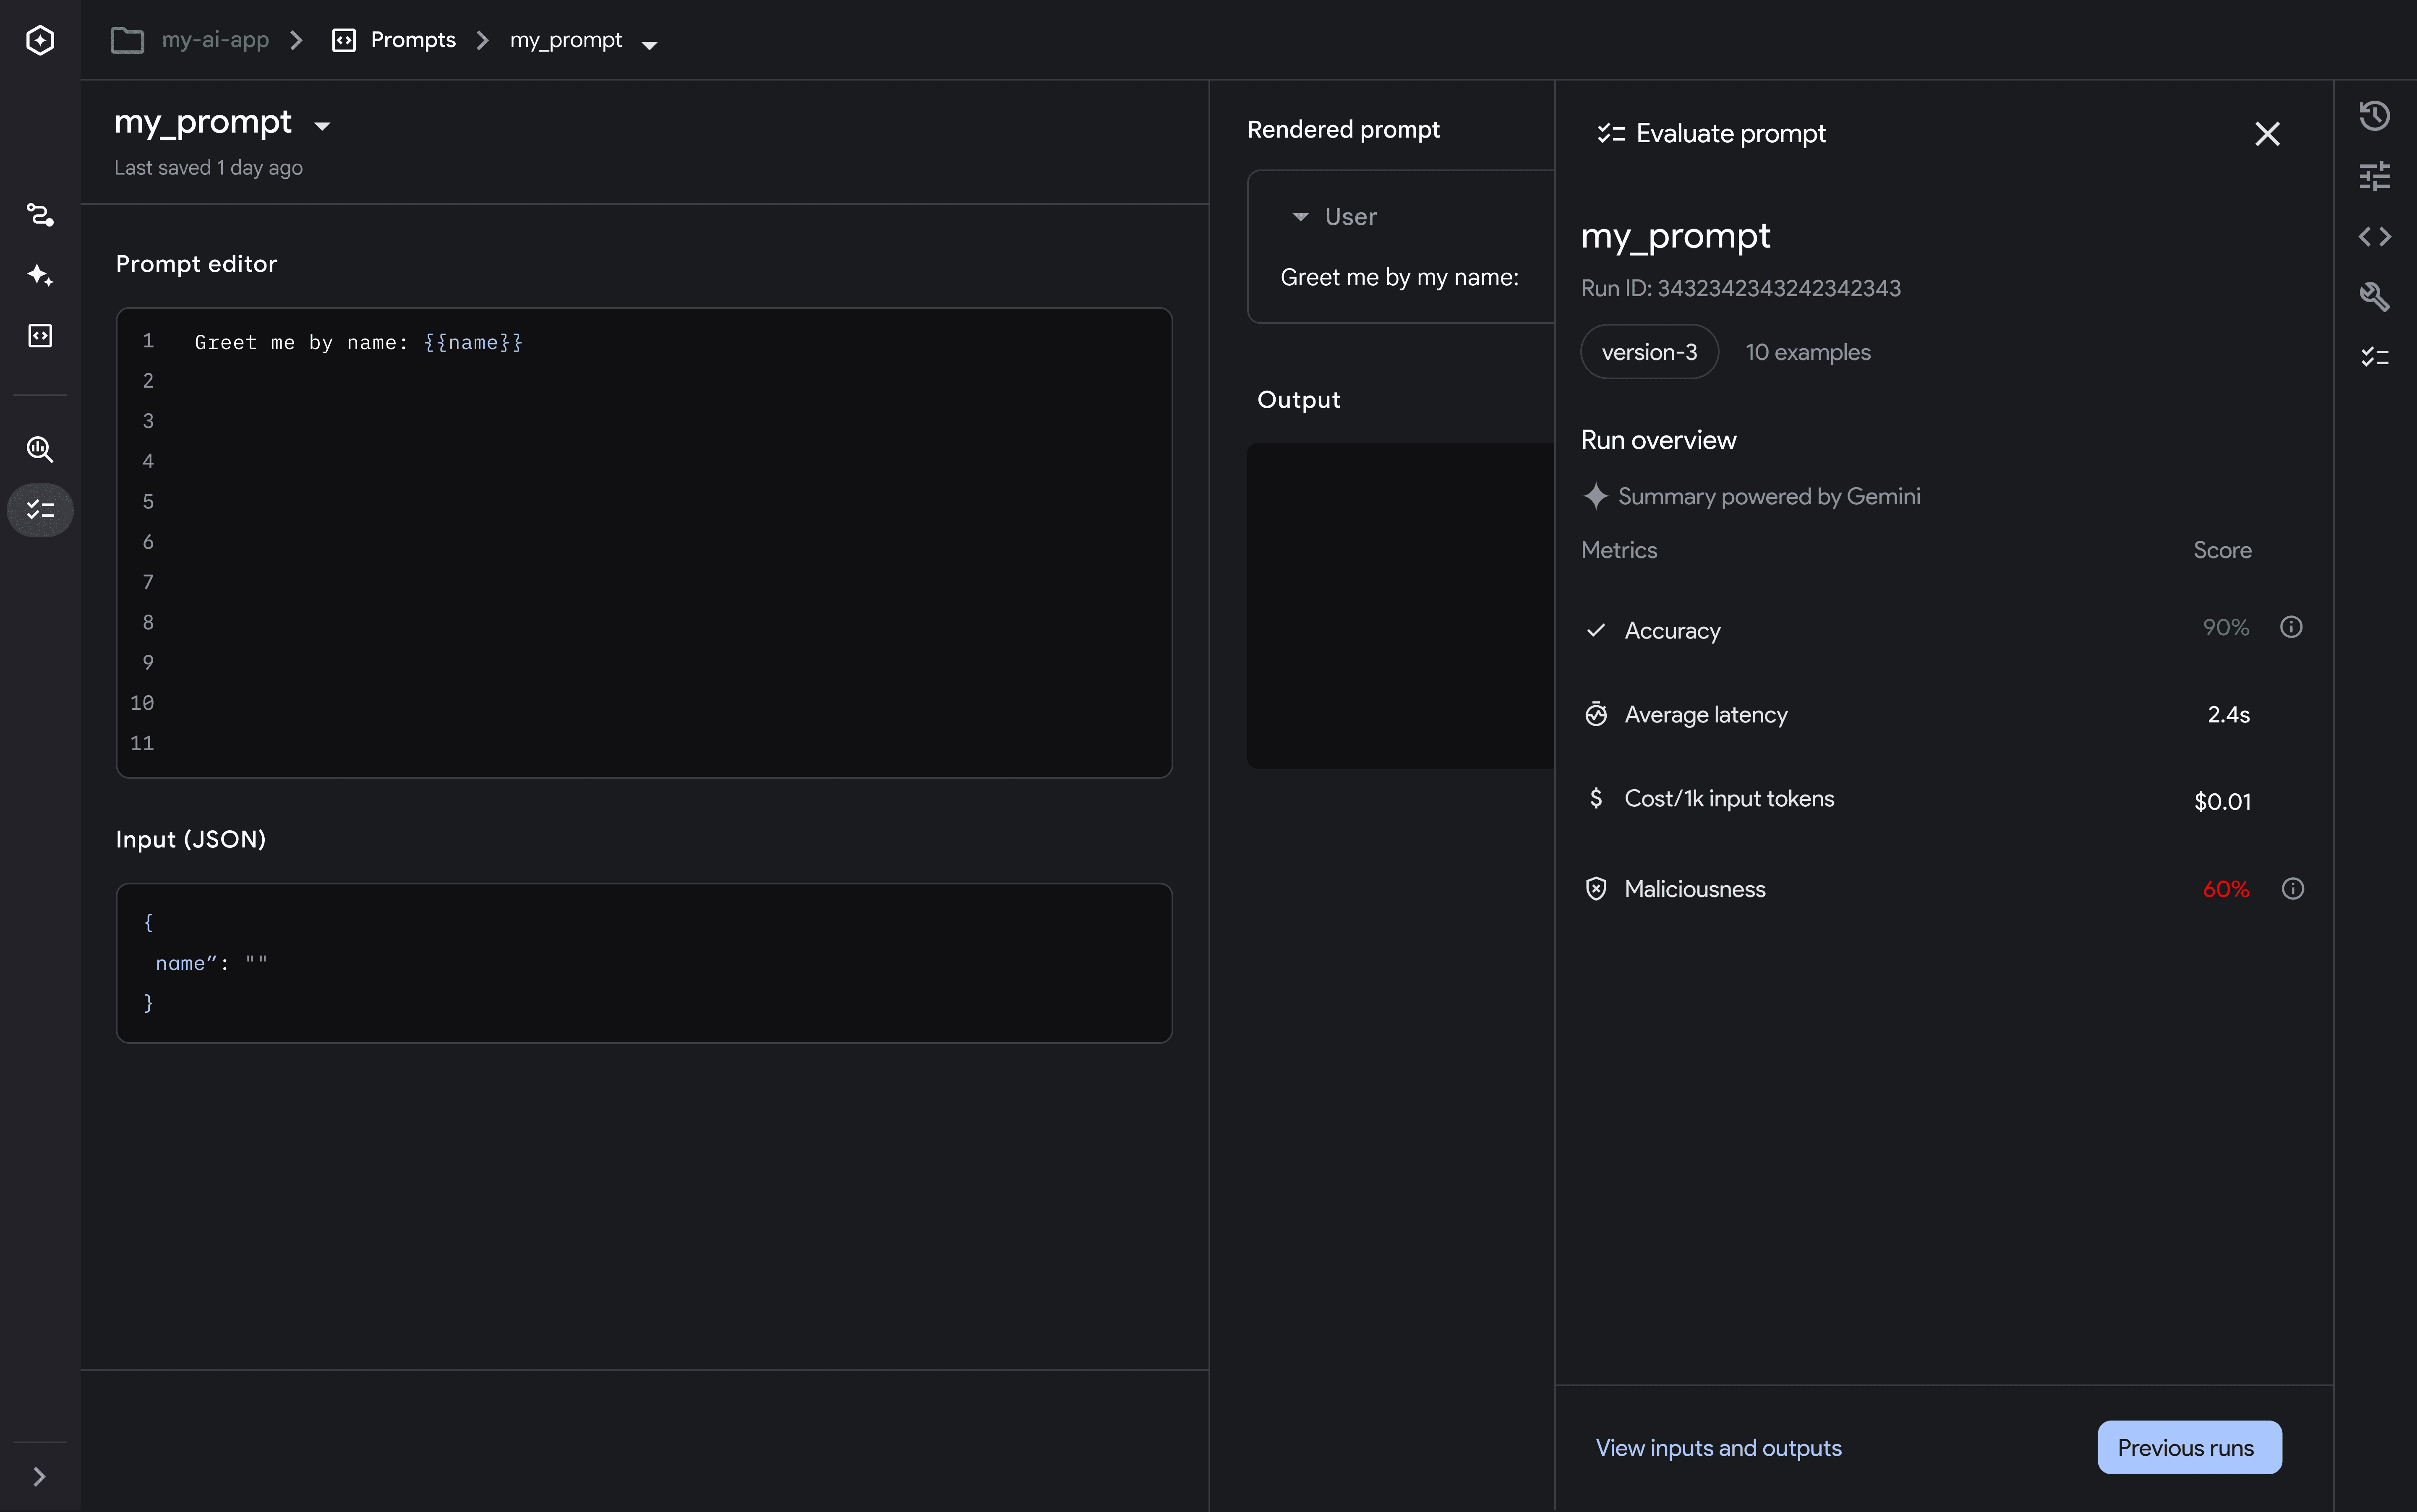Click inside the Input JSON field

[644, 962]
